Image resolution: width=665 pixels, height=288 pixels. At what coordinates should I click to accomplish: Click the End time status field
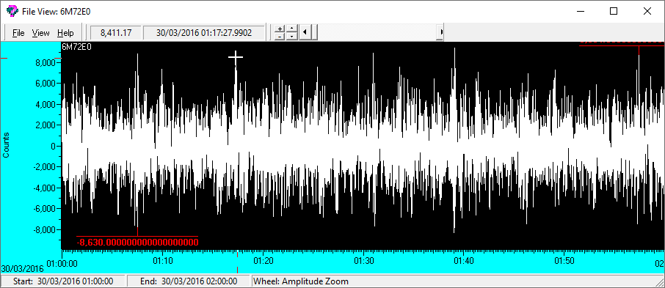pos(189,281)
